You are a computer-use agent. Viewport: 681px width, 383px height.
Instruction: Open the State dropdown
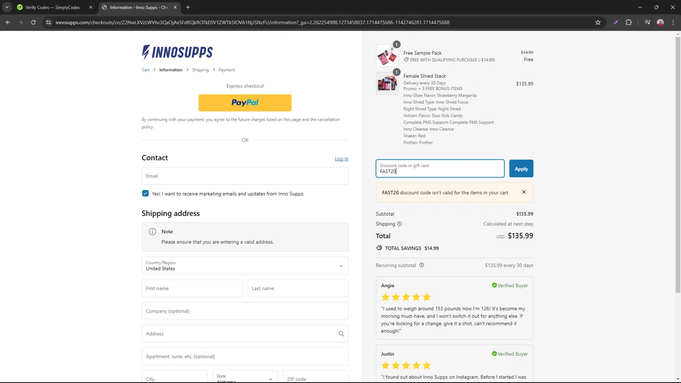pos(245,377)
